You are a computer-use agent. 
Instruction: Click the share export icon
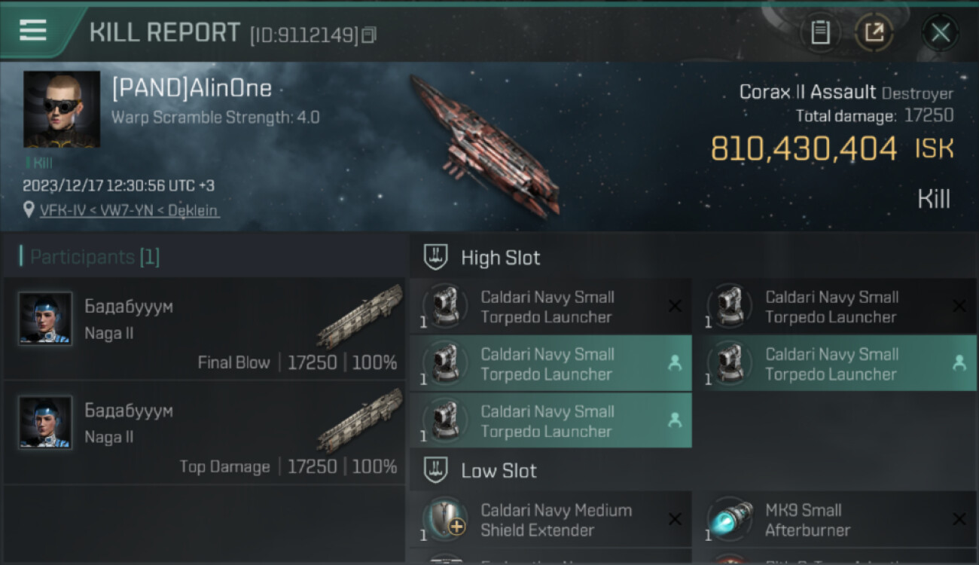coord(874,32)
